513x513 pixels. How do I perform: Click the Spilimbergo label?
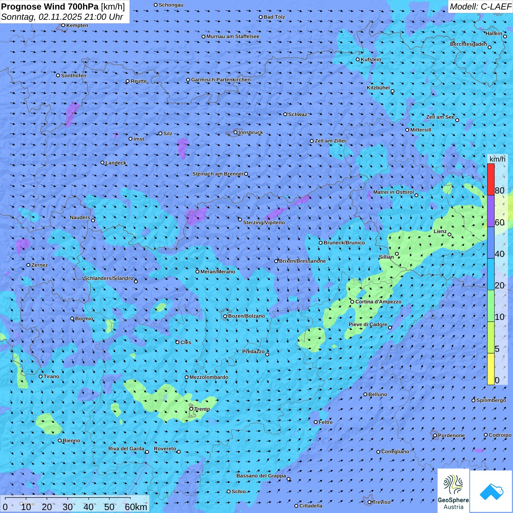pos(491,400)
